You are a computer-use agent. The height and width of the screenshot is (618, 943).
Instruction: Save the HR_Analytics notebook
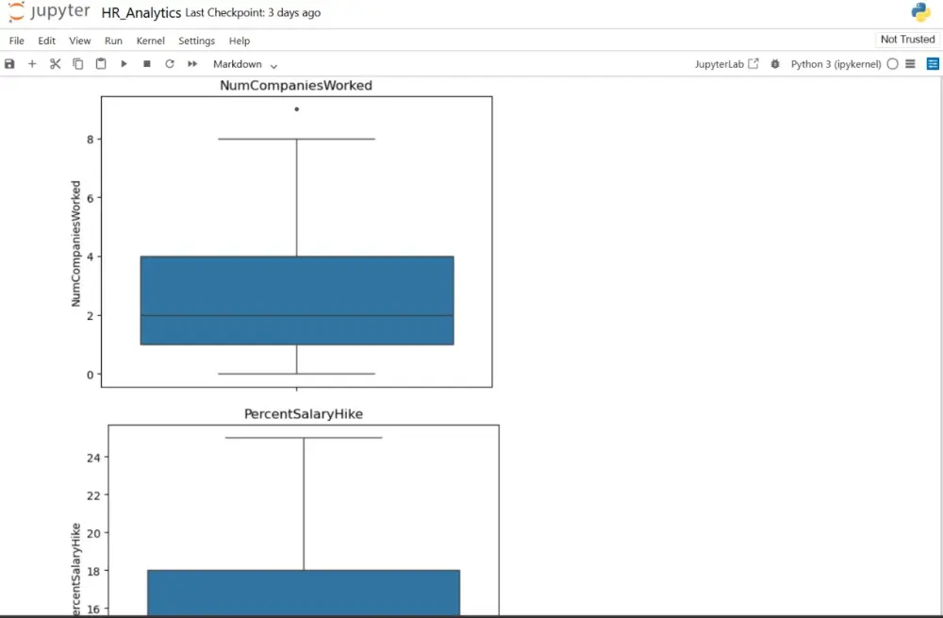[9, 63]
